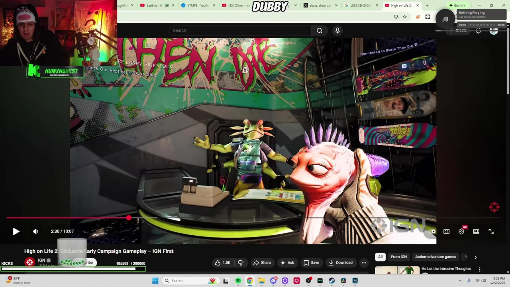The width and height of the screenshot is (510, 287).
Task: Open the IGN channel avatar
Action: coord(29,262)
